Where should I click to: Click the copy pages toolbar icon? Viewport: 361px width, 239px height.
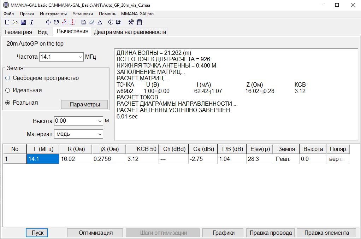click(119, 22)
